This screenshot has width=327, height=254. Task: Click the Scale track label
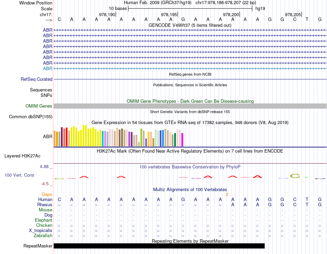pos(46,9)
